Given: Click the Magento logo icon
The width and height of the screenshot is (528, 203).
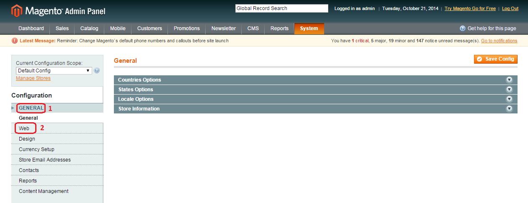Looking at the screenshot, I should point(16,10).
